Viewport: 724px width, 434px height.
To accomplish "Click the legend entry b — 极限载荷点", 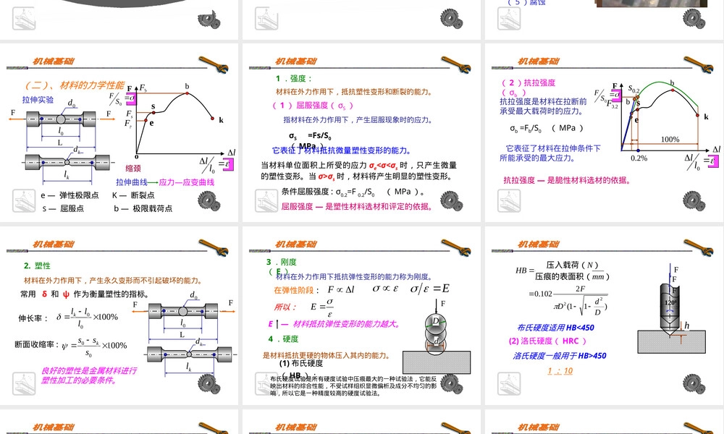I will (143, 208).
